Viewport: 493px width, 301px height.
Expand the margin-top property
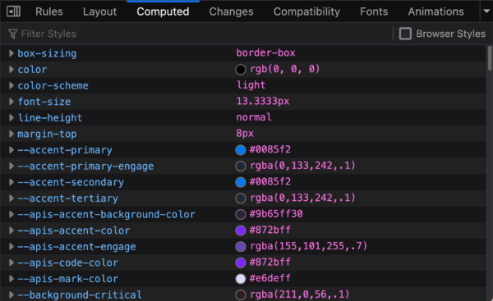[x=12, y=134]
